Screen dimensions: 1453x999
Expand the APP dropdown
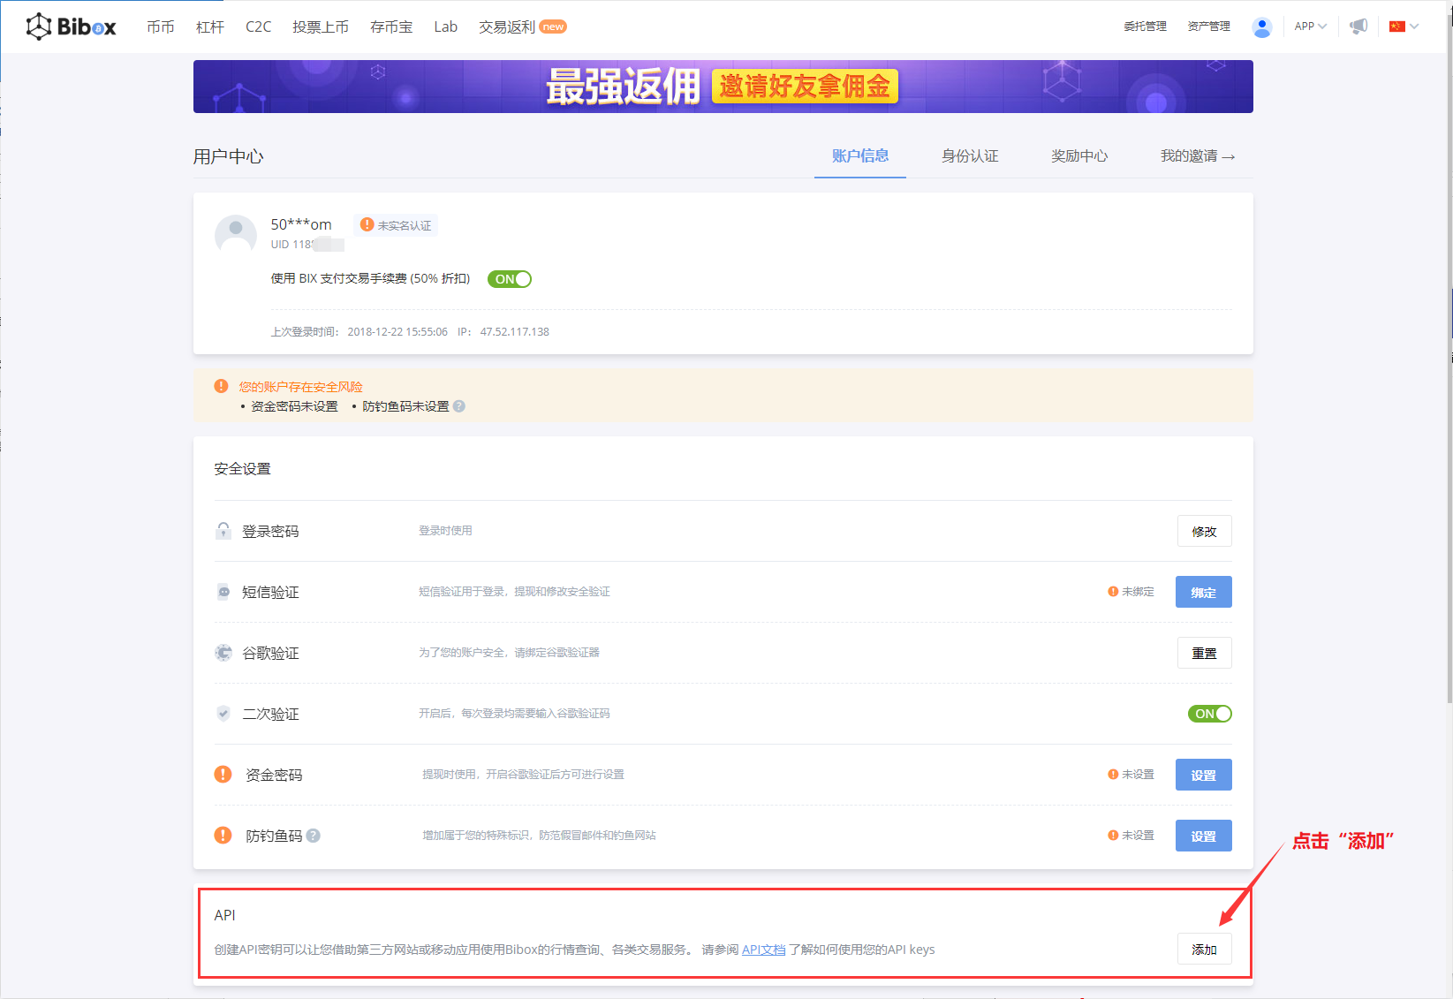pos(1311,26)
